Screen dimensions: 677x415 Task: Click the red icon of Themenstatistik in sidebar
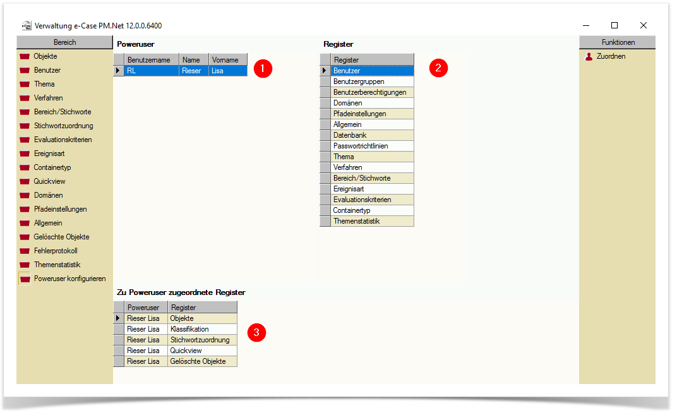point(25,265)
